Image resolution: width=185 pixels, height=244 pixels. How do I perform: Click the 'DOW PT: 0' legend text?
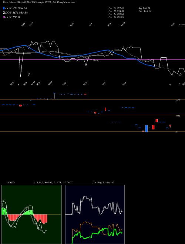[13, 17]
